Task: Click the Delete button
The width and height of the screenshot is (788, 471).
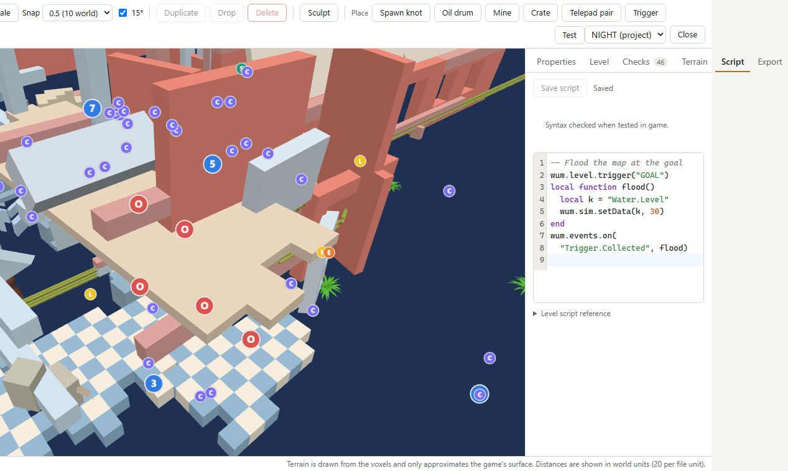Action: pos(267,12)
